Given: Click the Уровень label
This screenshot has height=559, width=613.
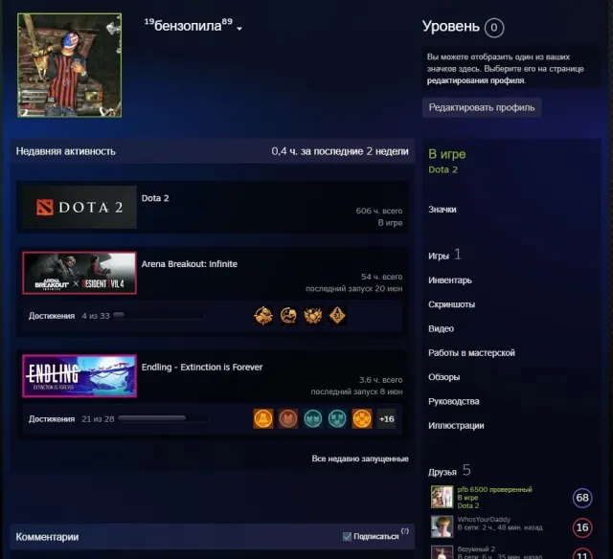Looking at the screenshot, I should pyautogui.click(x=451, y=26).
